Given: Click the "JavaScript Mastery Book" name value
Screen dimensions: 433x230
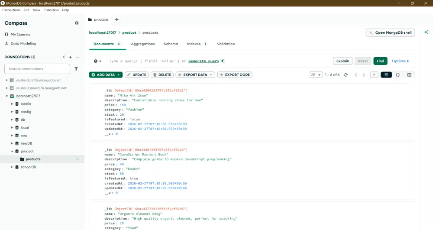Looking at the screenshot, I should coord(143,155).
